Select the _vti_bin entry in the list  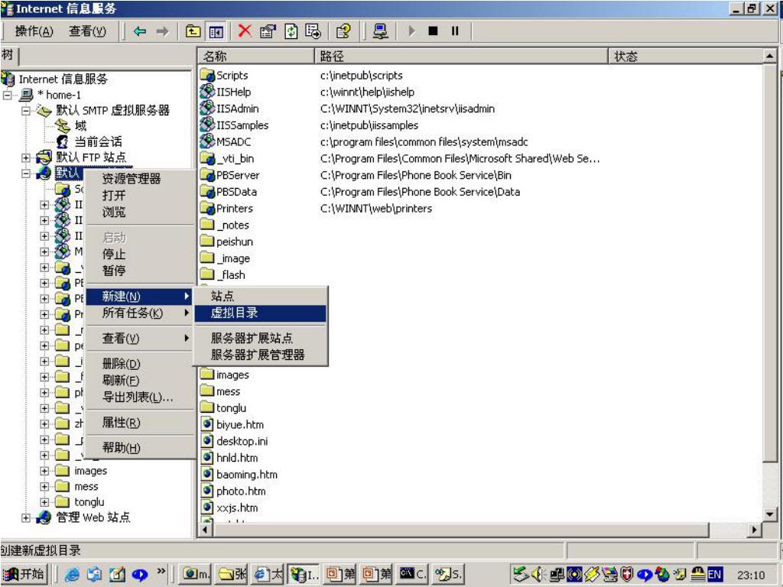point(236,159)
